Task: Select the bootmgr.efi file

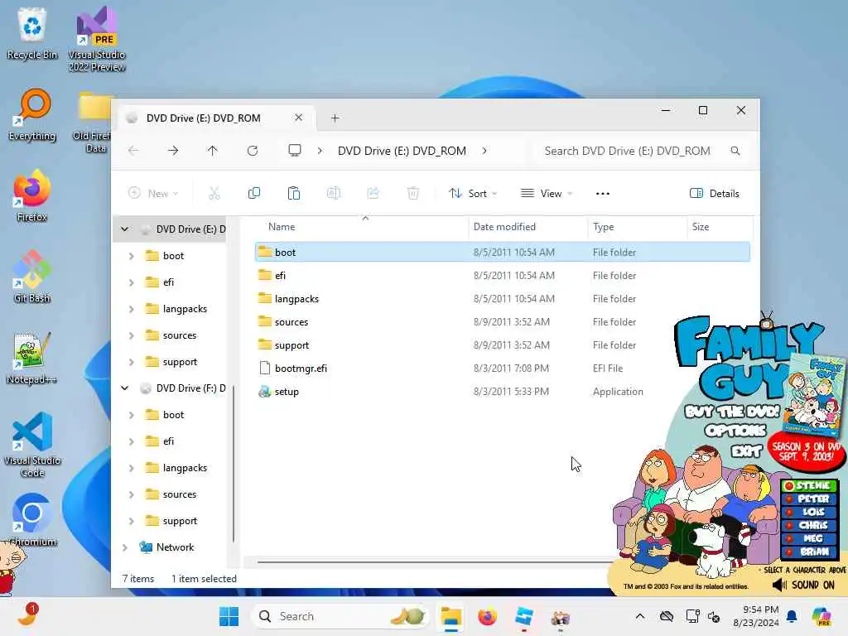Action: 503,369
